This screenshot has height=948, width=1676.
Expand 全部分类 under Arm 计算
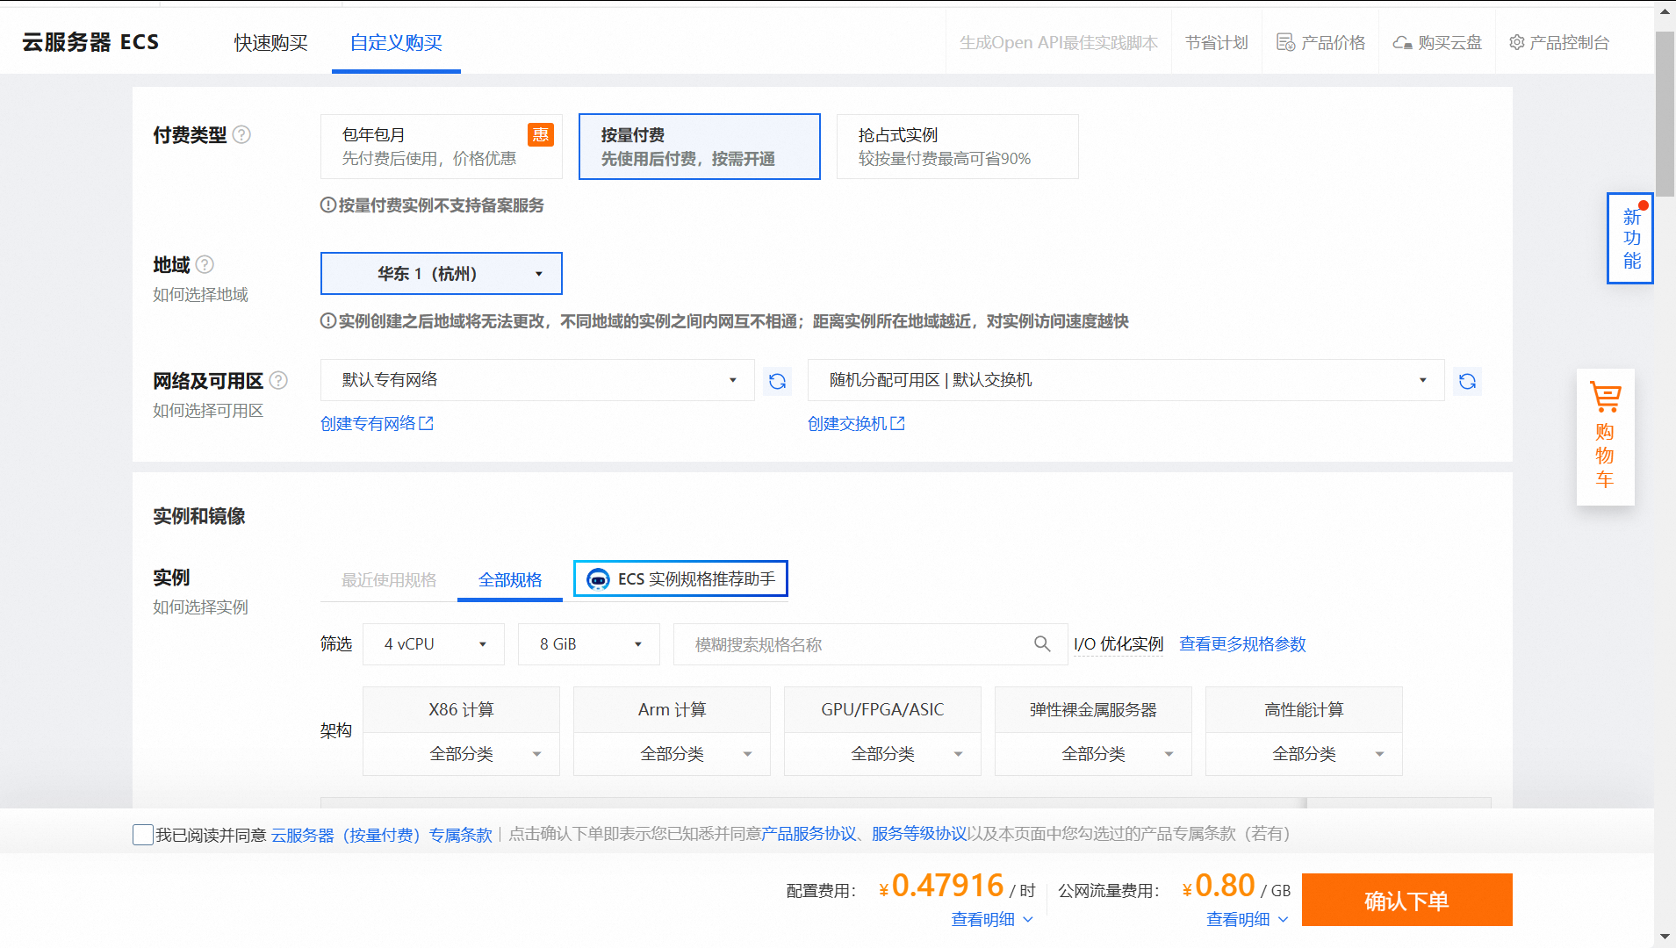672,754
